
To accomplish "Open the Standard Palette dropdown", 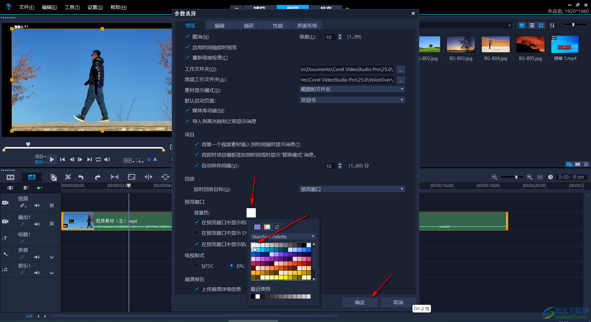I will tap(283, 237).
